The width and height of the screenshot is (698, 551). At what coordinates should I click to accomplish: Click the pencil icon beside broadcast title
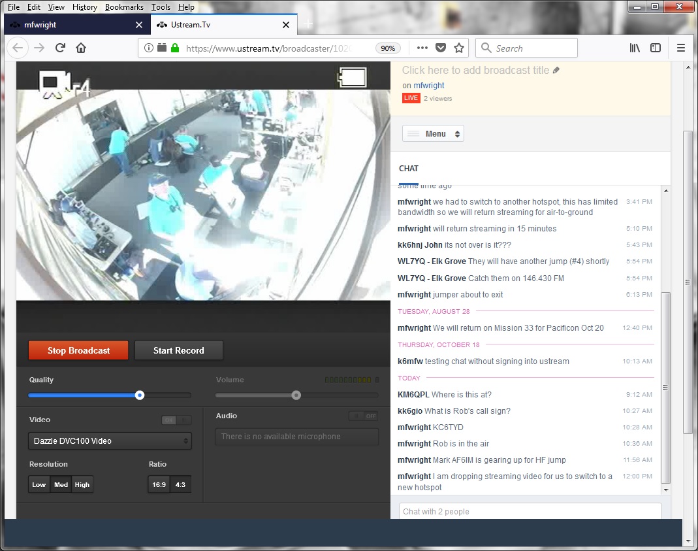(x=556, y=70)
